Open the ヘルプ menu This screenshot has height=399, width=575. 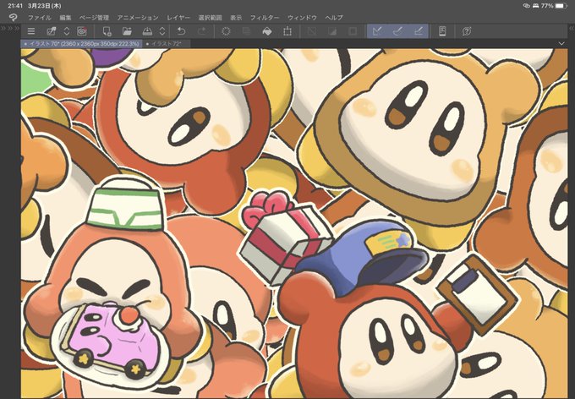[x=334, y=17]
